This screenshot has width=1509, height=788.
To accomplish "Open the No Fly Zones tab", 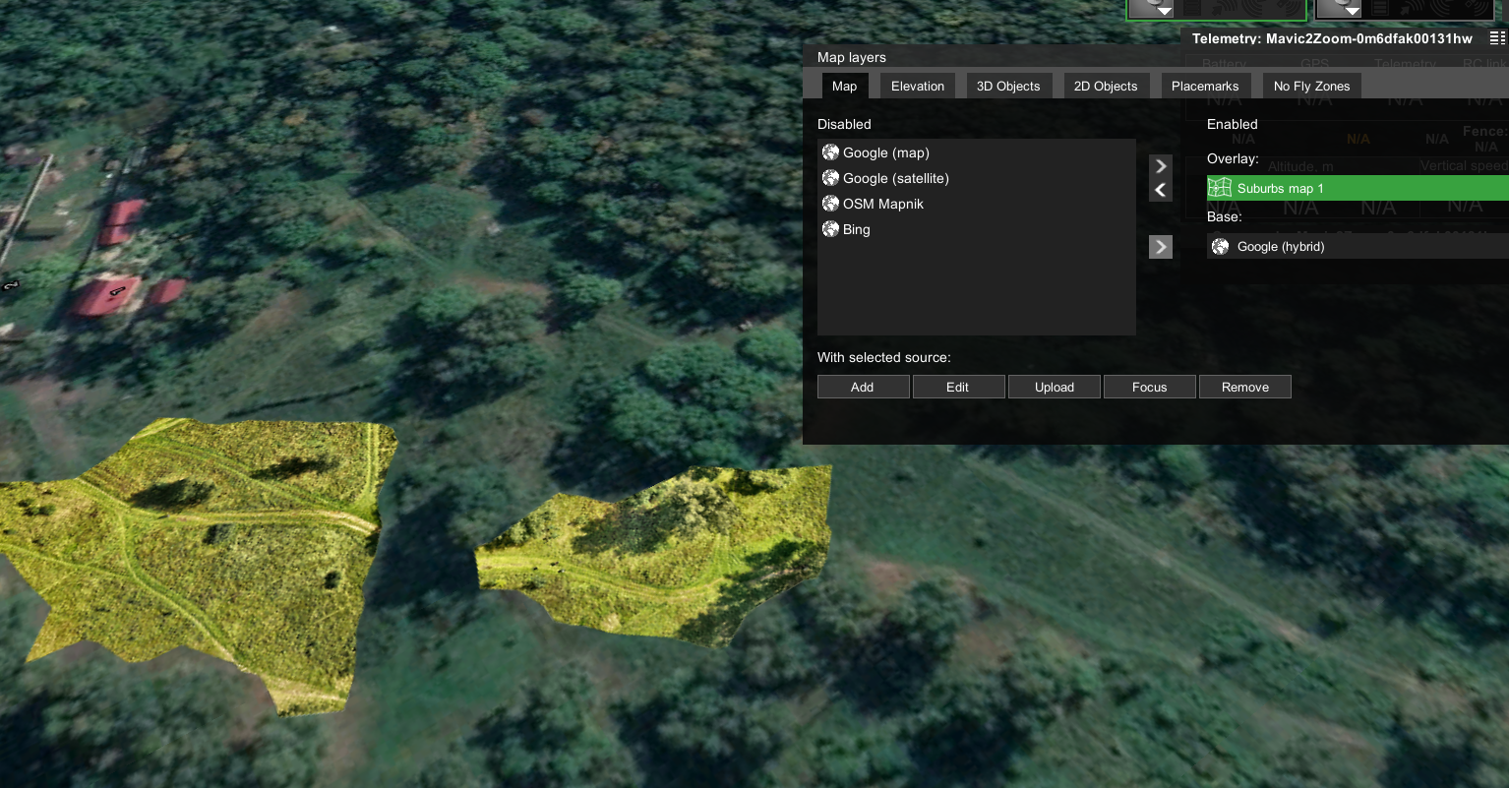I will (1312, 86).
